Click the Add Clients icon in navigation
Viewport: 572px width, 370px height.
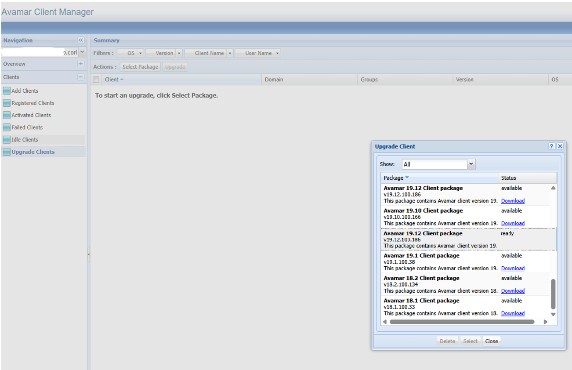pyautogui.click(x=7, y=91)
